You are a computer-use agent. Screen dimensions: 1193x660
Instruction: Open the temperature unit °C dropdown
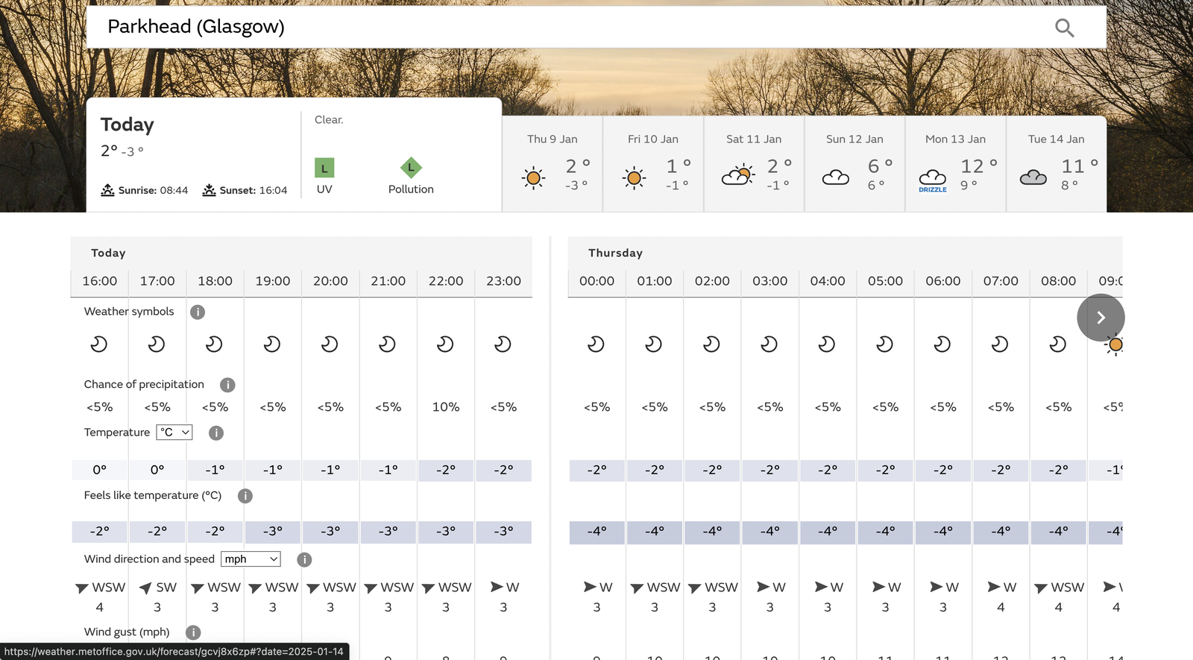pyautogui.click(x=174, y=433)
